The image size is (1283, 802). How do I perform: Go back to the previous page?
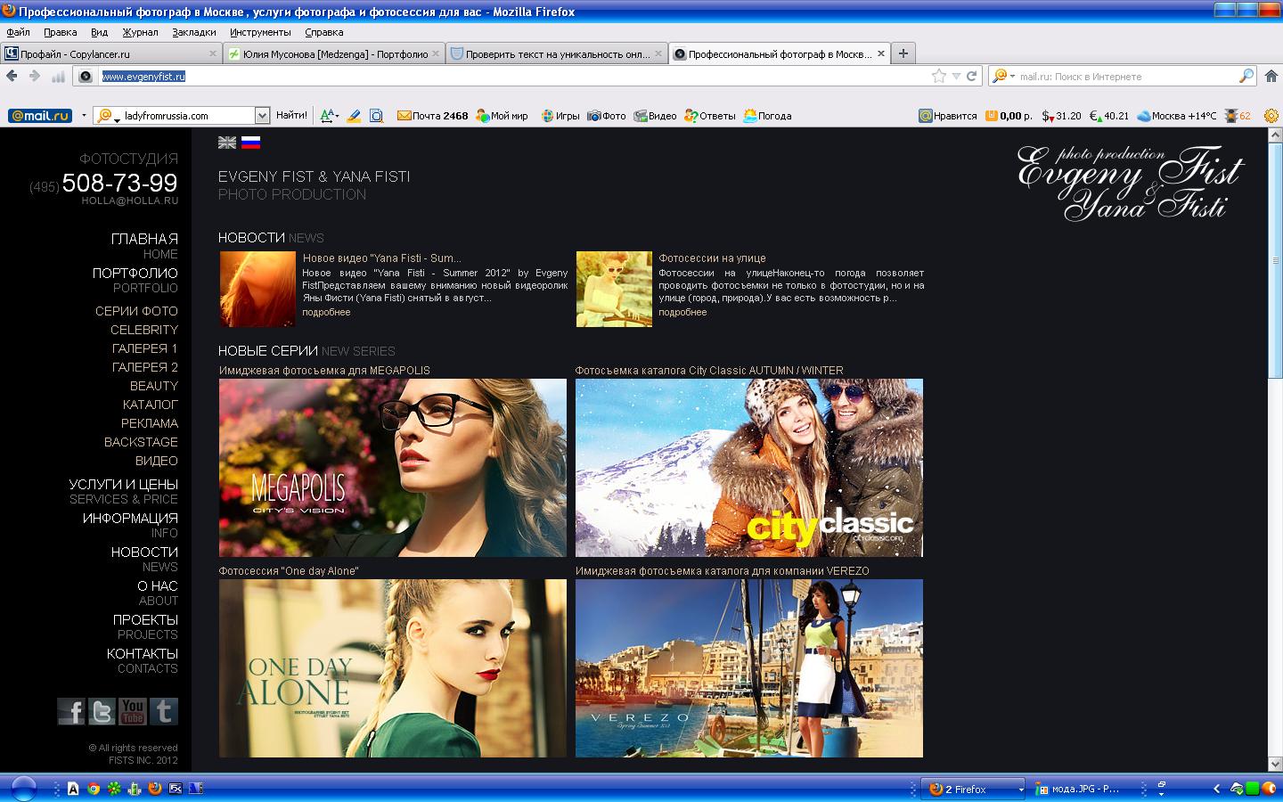12,76
